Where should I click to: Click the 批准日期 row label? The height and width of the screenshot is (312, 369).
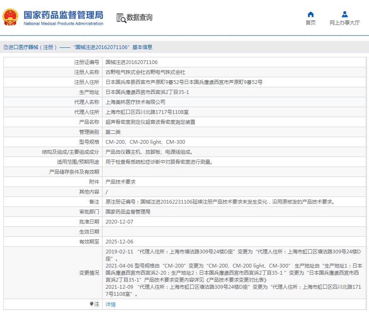89,222
